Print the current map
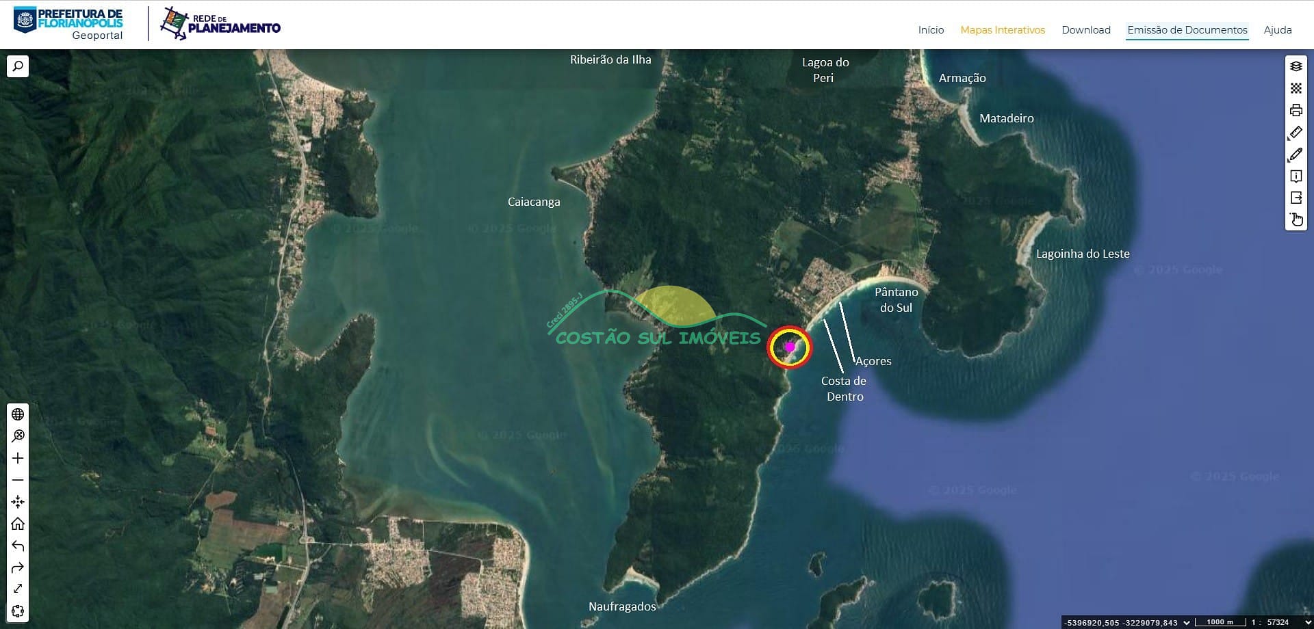This screenshot has width=1314, height=629. pos(1296,110)
